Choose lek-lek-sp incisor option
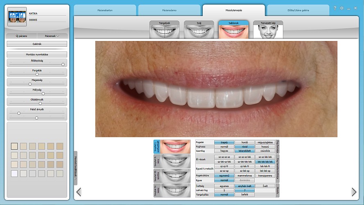364x205 pixels. [265, 171]
